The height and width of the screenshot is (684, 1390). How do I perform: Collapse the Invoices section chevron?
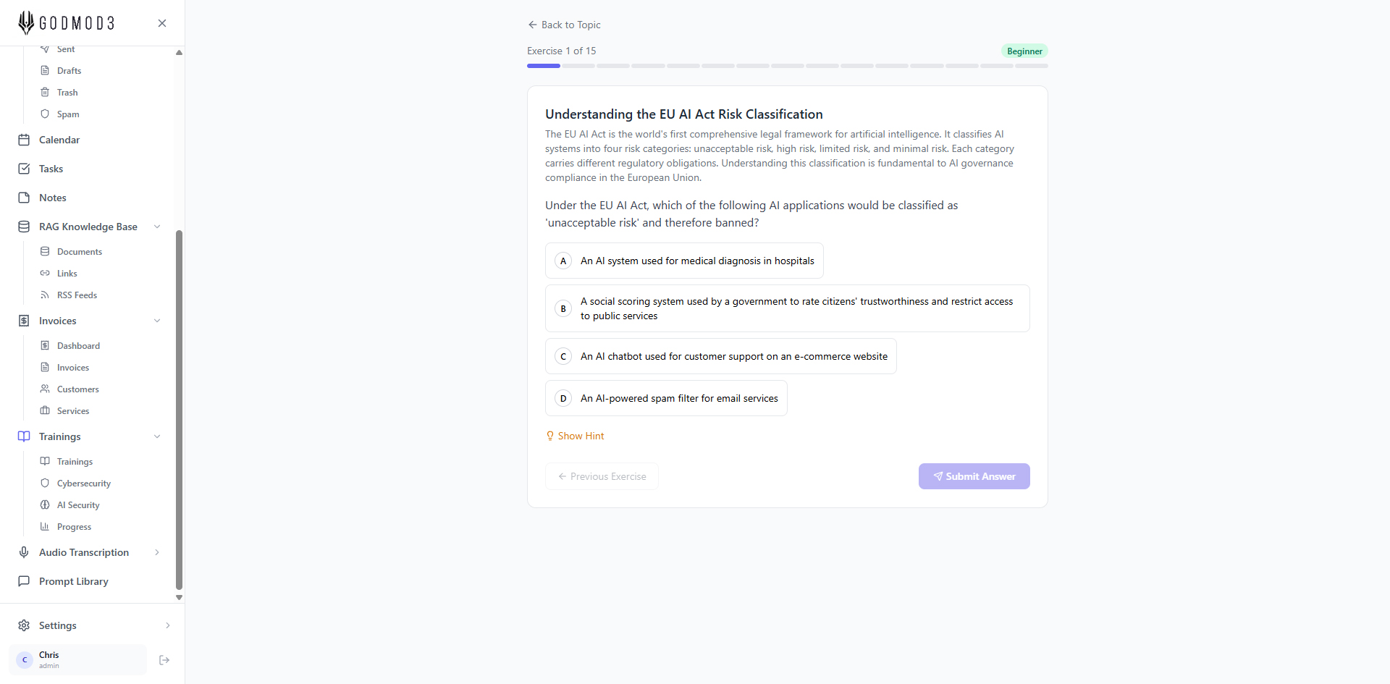coord(157,321)
